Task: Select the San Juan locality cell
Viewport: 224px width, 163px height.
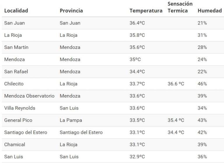Action: click(x=15, y=23)
